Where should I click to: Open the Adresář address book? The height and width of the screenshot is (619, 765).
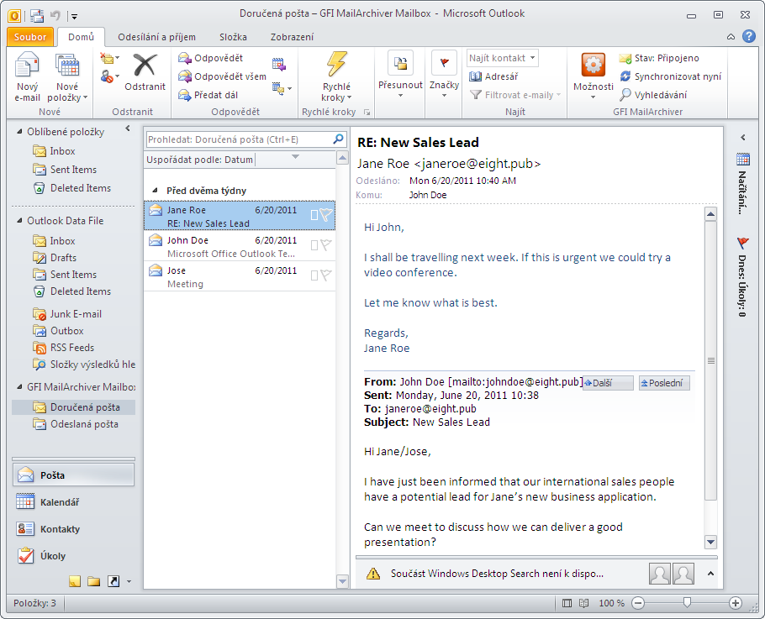coord(493,76)
